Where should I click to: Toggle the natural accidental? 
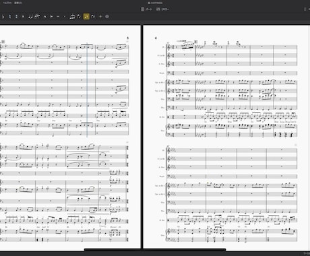point(9,16)
